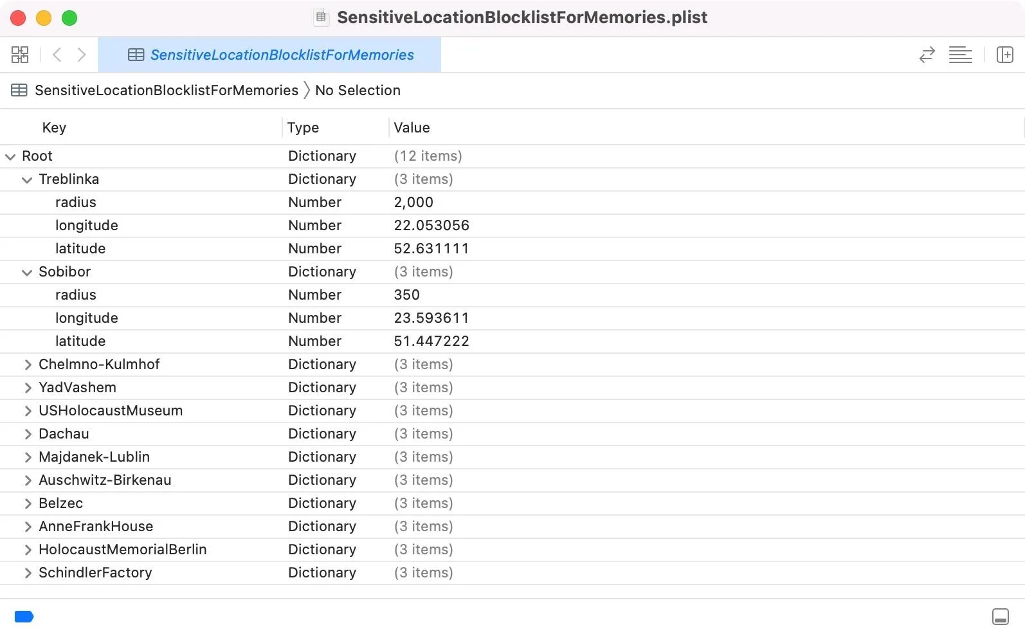Click the USHolocaustMuseum key name
1025x634 pixels.
click(x=111, y=410)
